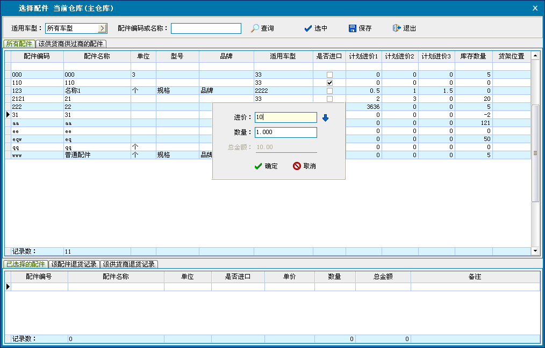Click the 退出 exit door icon
This screenshot has width=545, height=348.
397,28
